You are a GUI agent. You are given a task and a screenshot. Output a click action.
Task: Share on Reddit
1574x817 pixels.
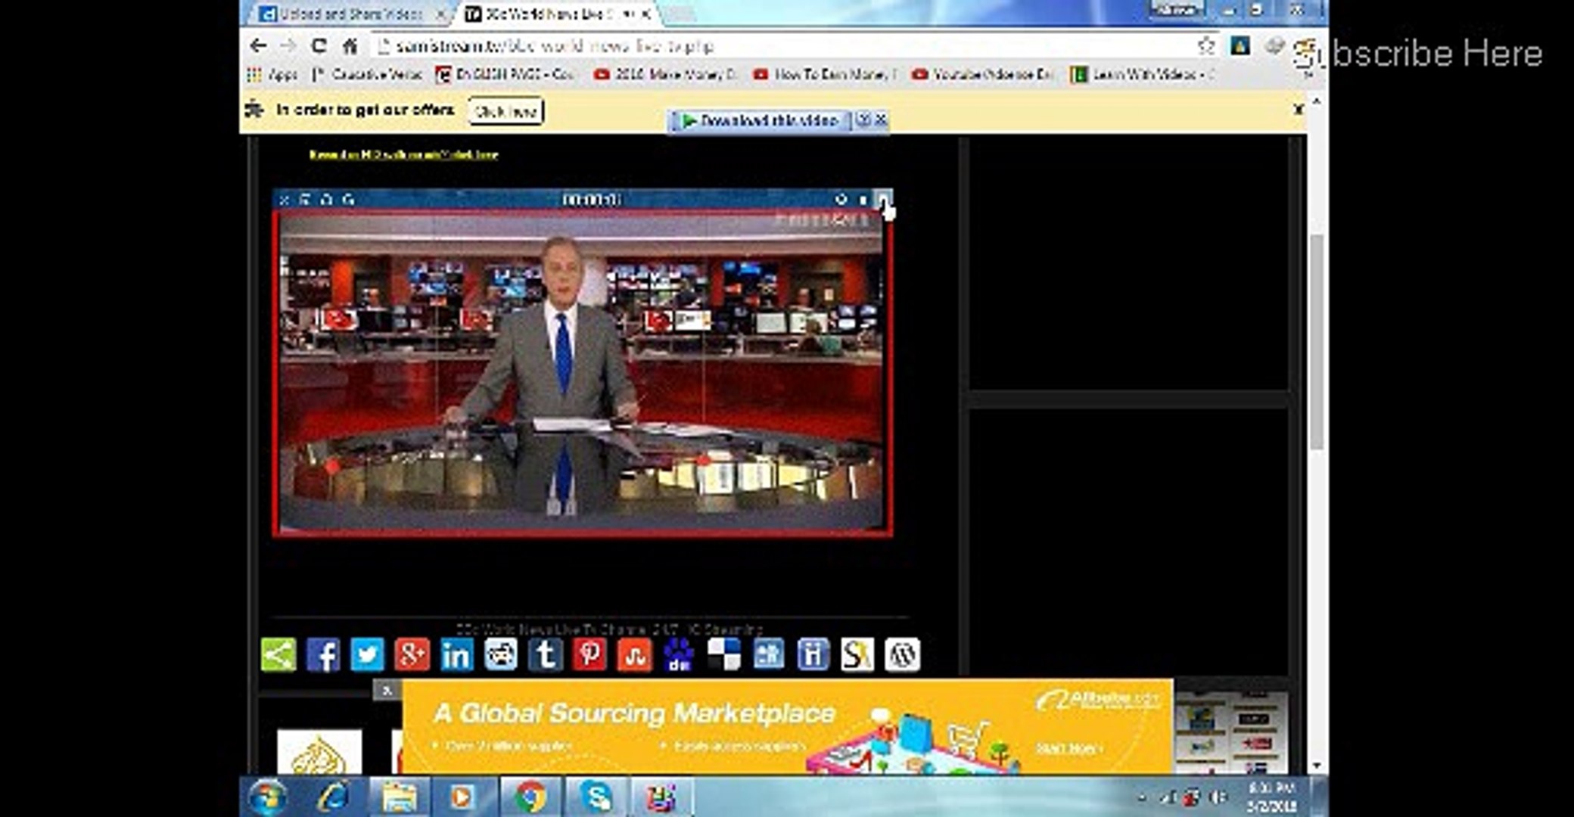(501, 654)
